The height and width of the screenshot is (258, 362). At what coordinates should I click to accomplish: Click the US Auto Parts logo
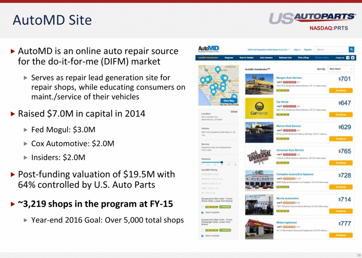coord(312,18)
